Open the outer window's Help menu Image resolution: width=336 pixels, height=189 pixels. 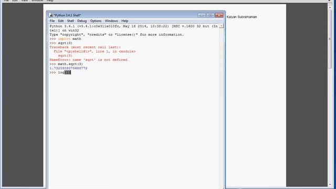tap(50, 1)
